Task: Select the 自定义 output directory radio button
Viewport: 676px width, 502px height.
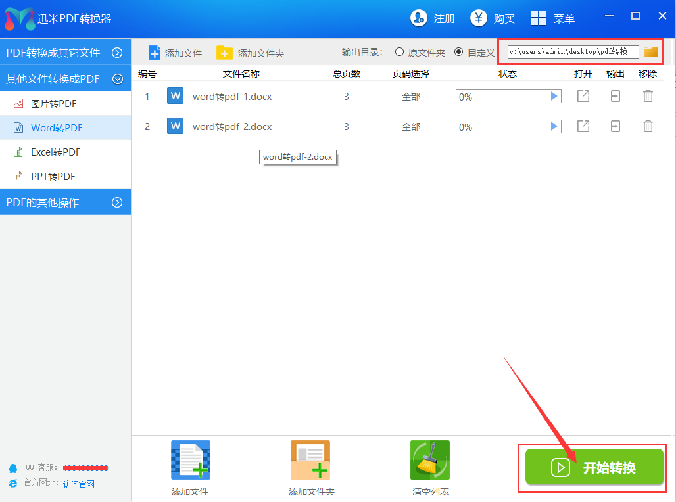Action: pyautogui.click(x=458, y=52)
